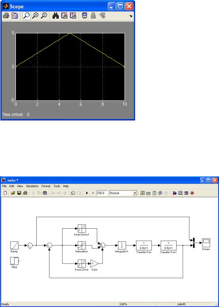Image resolution: width=219 pixels, height=307 pixels.
Task: Open the Tools menu
Action: point(57,186)
